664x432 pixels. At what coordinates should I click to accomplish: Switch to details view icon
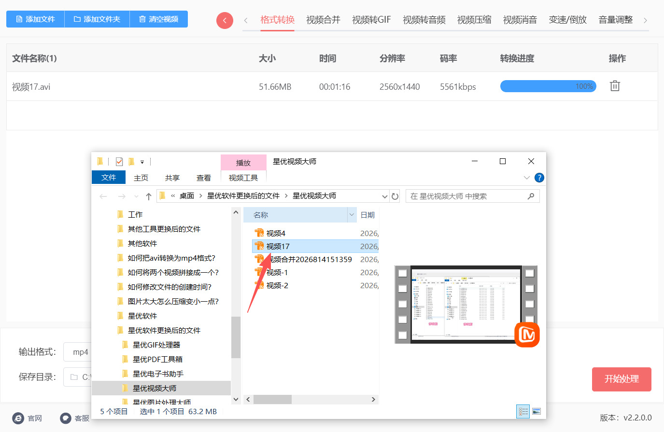click(x=523, y=411)
